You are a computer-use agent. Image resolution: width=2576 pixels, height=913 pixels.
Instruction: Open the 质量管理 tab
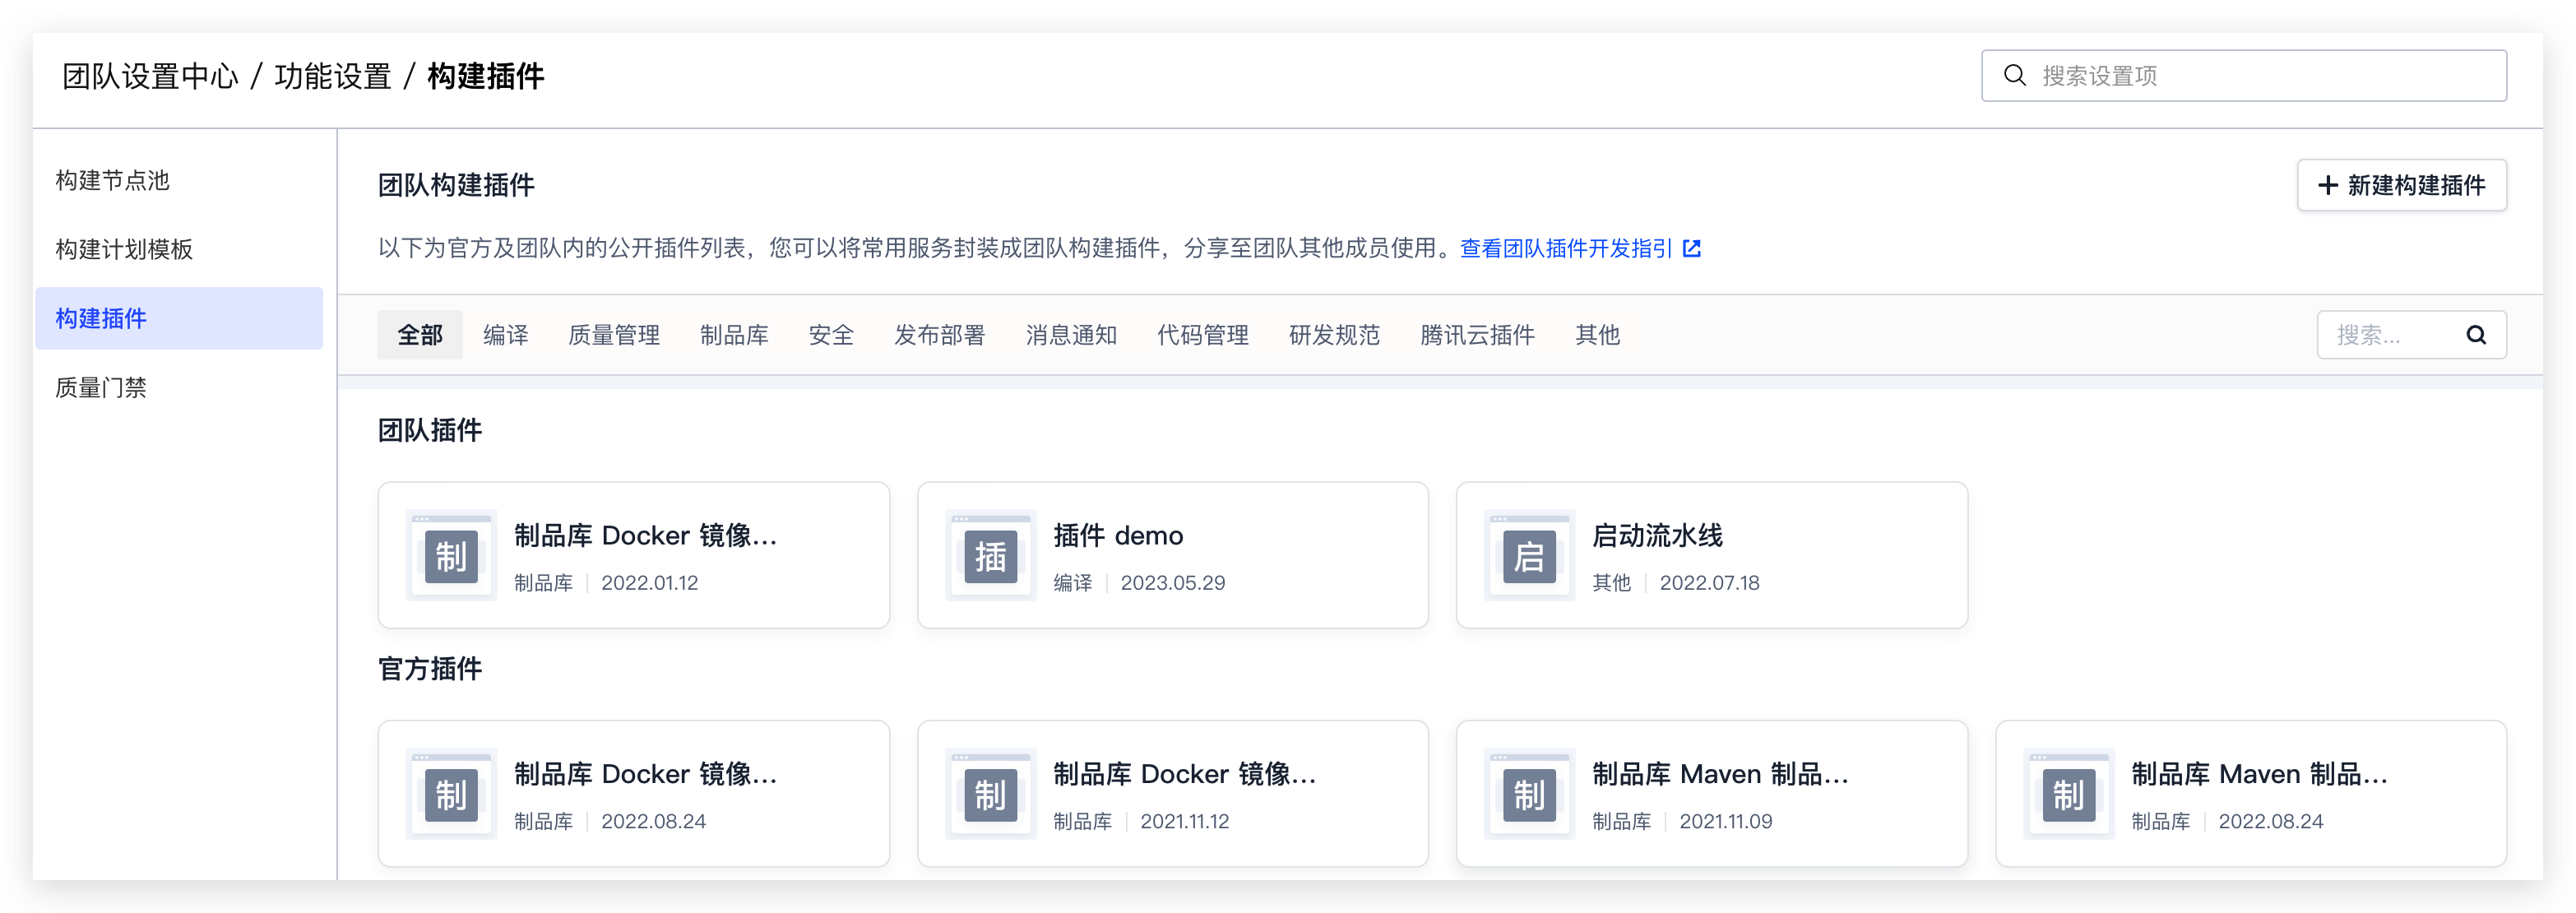pos(614,335)
